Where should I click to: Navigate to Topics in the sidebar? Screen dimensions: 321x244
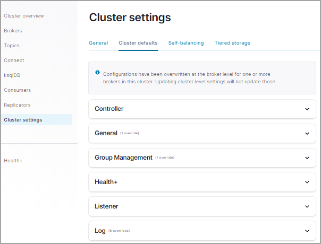[12, 46]
